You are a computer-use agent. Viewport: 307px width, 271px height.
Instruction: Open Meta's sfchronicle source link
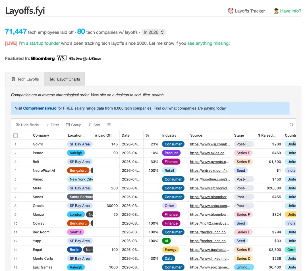point(210,188)
